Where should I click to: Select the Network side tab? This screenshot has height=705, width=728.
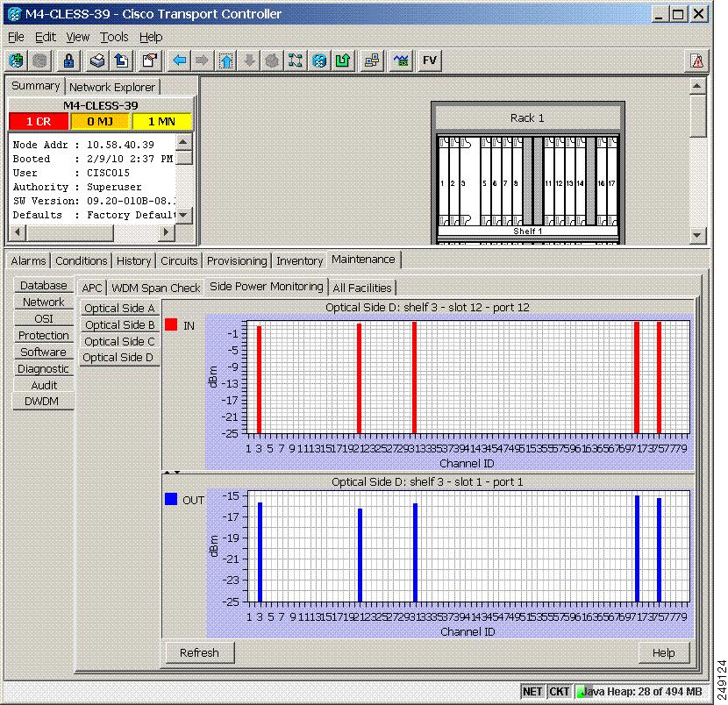[x=44, y=302]
